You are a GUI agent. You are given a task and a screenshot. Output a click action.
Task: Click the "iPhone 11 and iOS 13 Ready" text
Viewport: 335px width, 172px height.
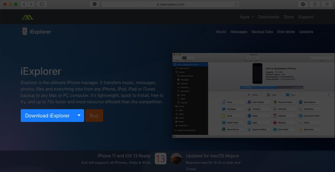pyautogui.click(x=124, y=156)
